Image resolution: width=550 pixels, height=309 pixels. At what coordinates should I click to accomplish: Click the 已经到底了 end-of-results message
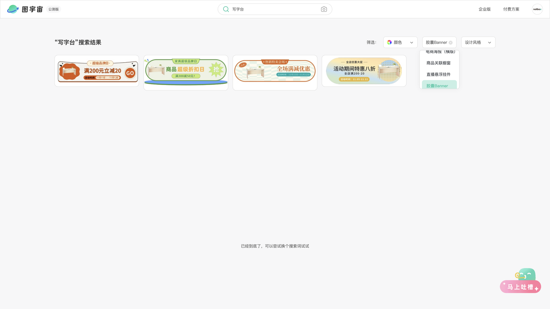pos(275,246)
